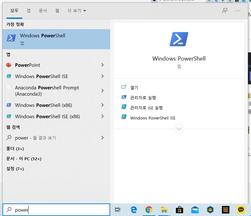This screenshot has width=251, height=216.
Task: Click 열기 to open PowerShell
Action: [134, 88]
